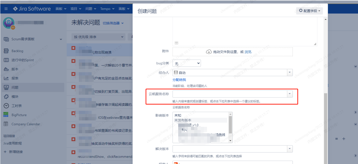Open the 按 优先级 排序 sort dropdown
This screenshot has width=358, height=164.
pos(98,37)
